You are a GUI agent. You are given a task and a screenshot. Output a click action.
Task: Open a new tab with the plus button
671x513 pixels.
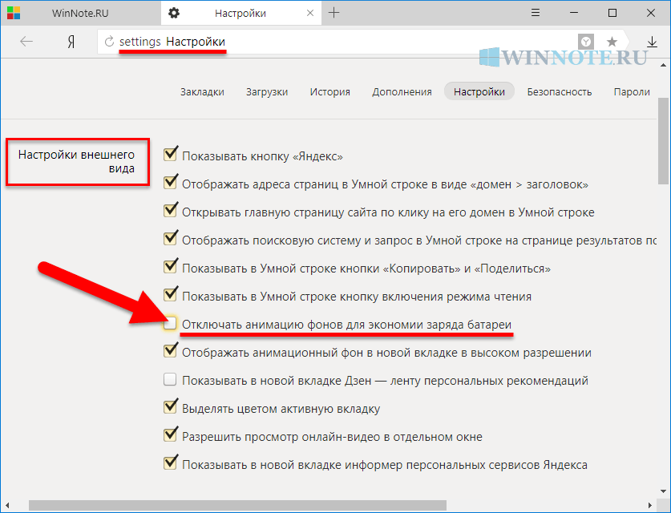tap(334, 13)
